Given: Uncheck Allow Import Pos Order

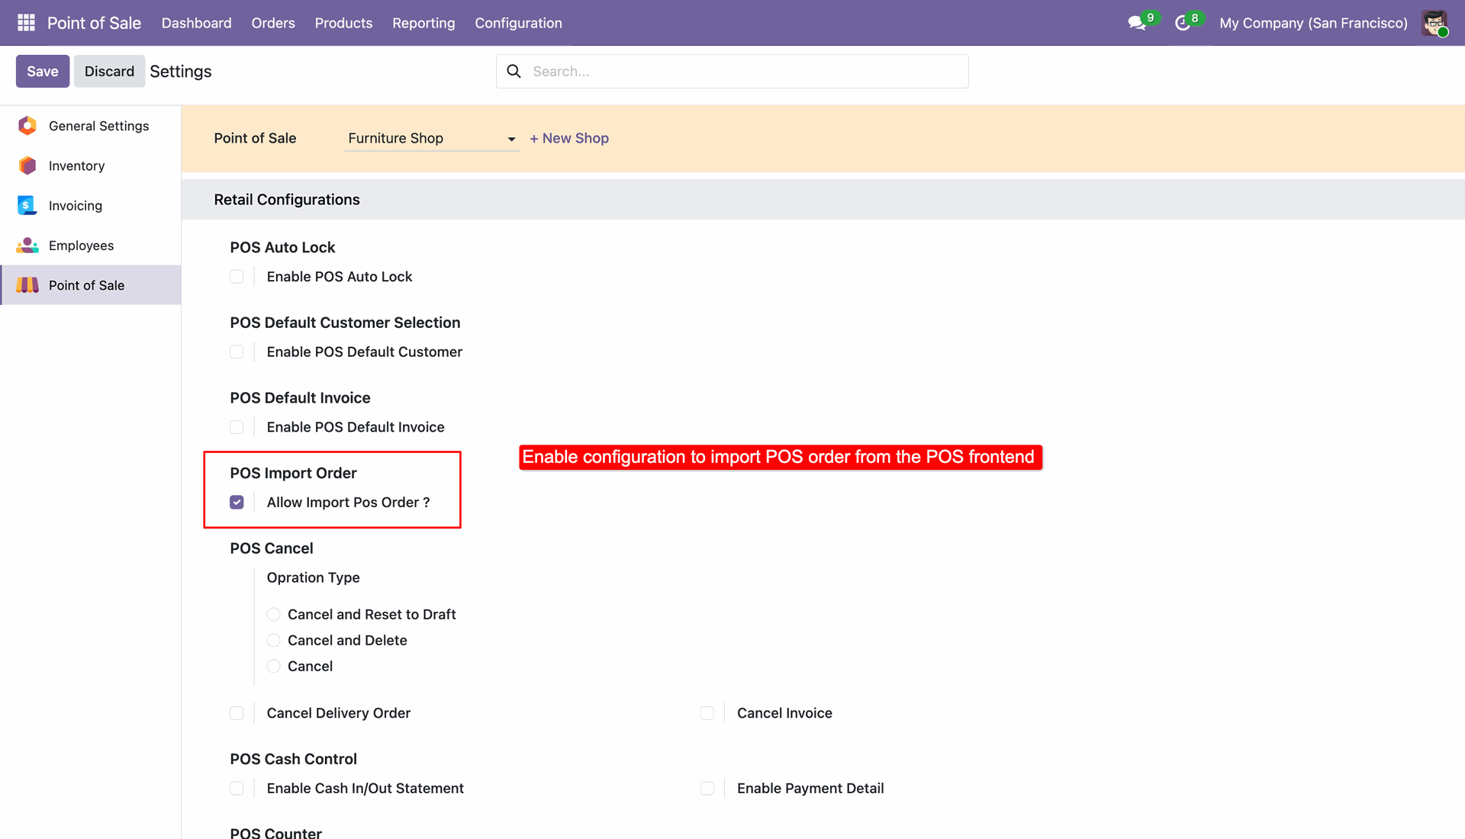Looking at the screenshot, I should (237, 502).
